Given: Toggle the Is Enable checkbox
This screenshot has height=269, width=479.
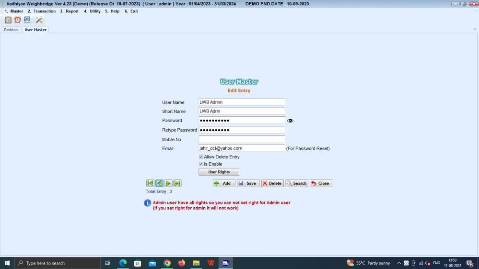Looking at the screenshot, I should click(201, 164).
